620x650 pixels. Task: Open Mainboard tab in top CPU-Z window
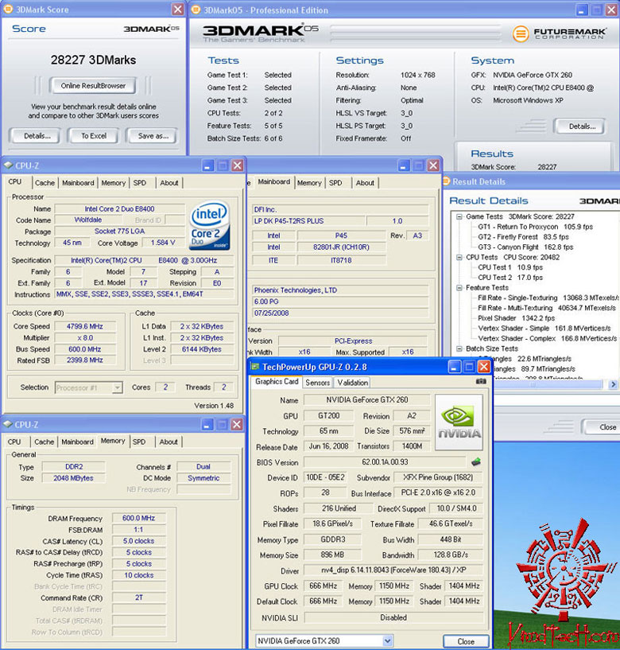tap(78, 183)
